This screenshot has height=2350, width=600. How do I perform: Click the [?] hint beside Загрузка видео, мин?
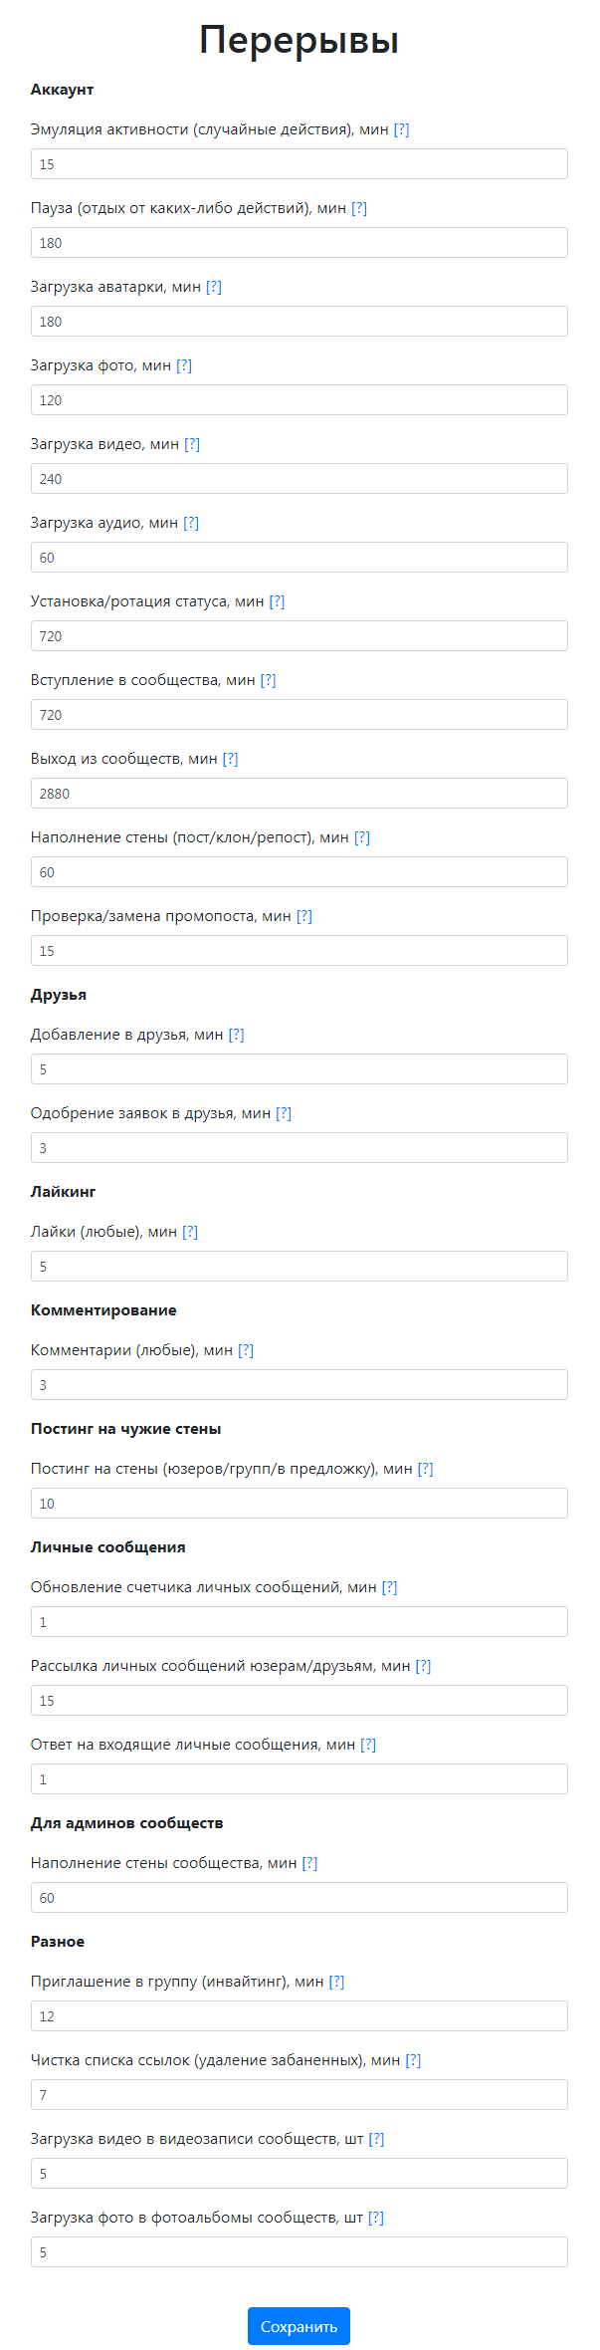coord(192,444)
